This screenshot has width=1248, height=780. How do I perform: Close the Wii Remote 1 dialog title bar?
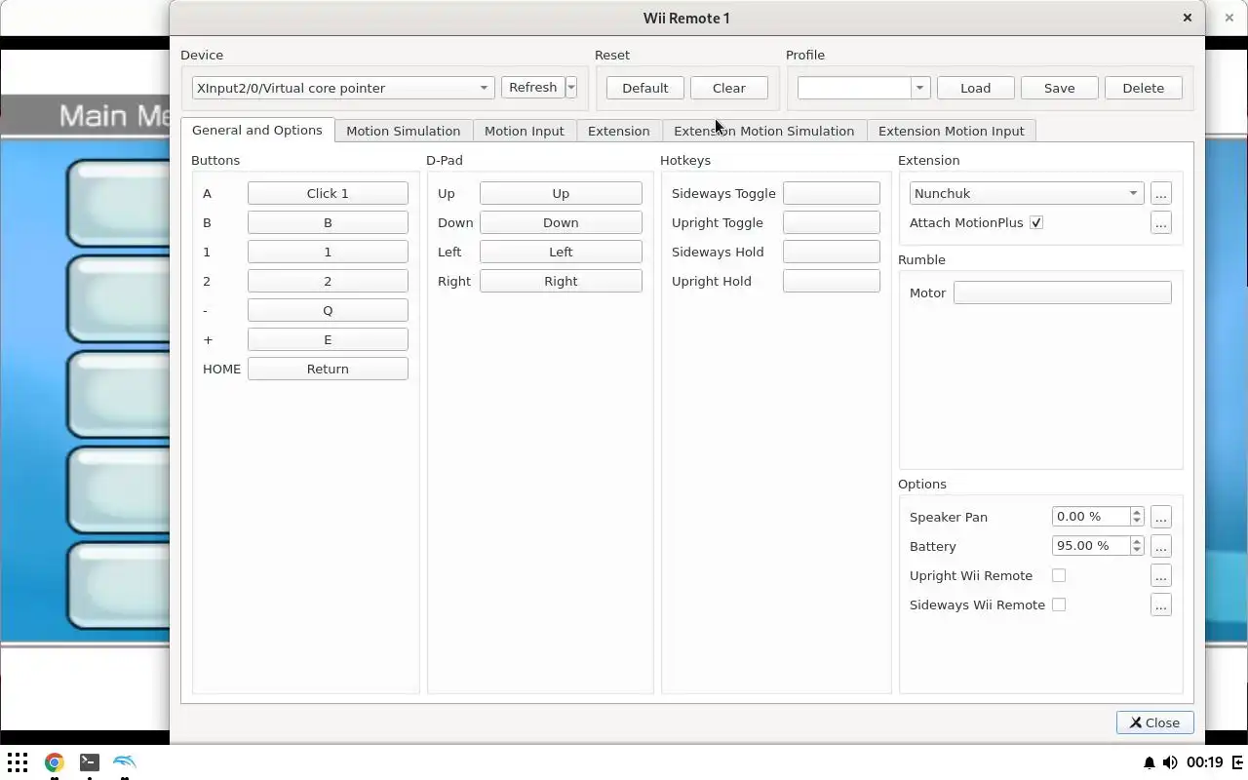(x=1187, y=18)
